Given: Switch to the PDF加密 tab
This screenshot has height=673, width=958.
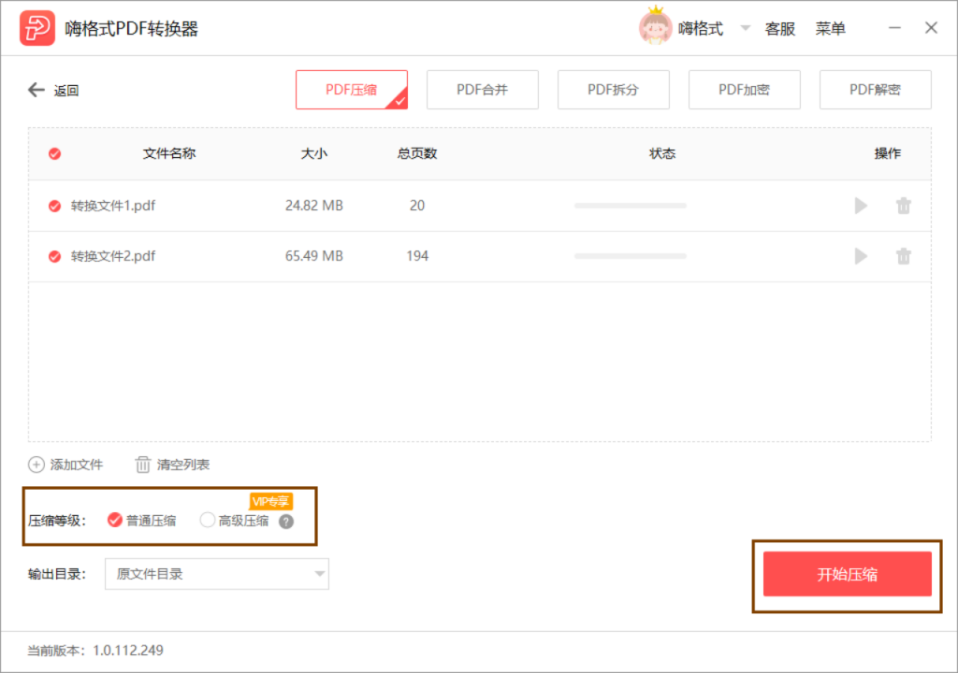Looking at the screenshot, I should point(744,90).
